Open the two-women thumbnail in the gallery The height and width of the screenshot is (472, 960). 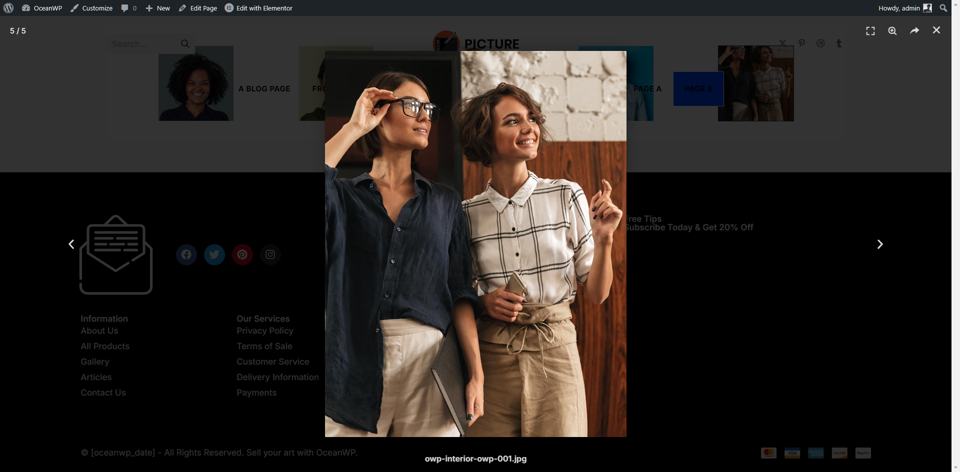tap(756, 83)
